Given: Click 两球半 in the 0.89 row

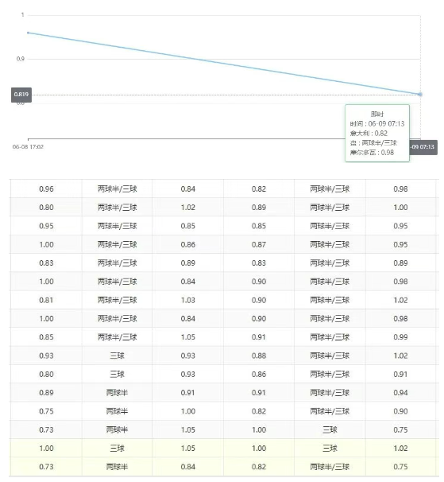Looking at the screenshot, I should [117, 393].
